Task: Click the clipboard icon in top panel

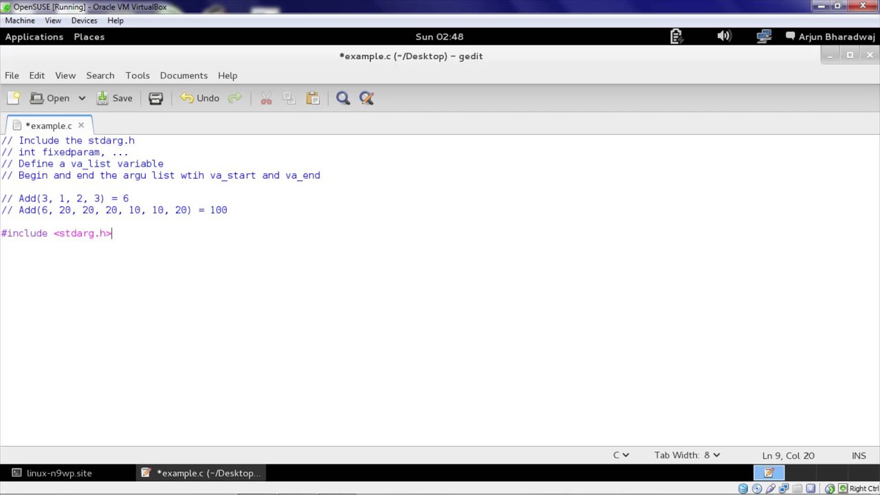Action: point(676,36)
